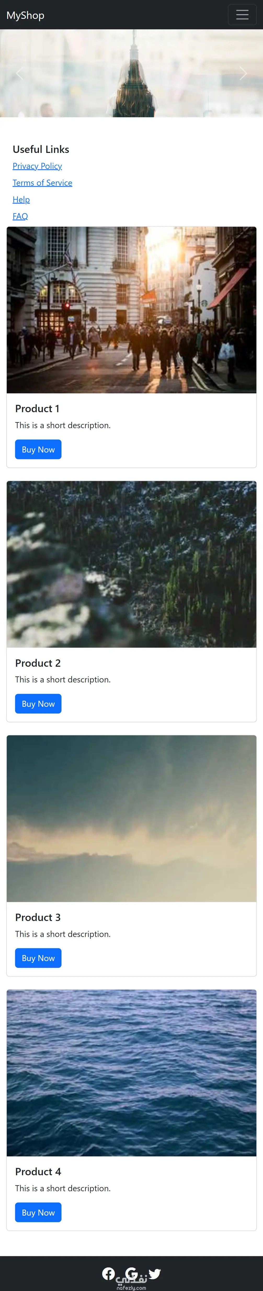Click Product 3 cloudy sky image
This screenshot has height=1291, width=263.
[x=131, y=818]
